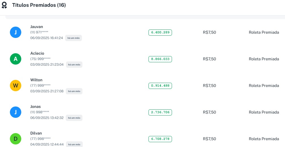Click ticket number badge 6.400.289
Viewport: 285px width, 147px height.
[160, 33]
